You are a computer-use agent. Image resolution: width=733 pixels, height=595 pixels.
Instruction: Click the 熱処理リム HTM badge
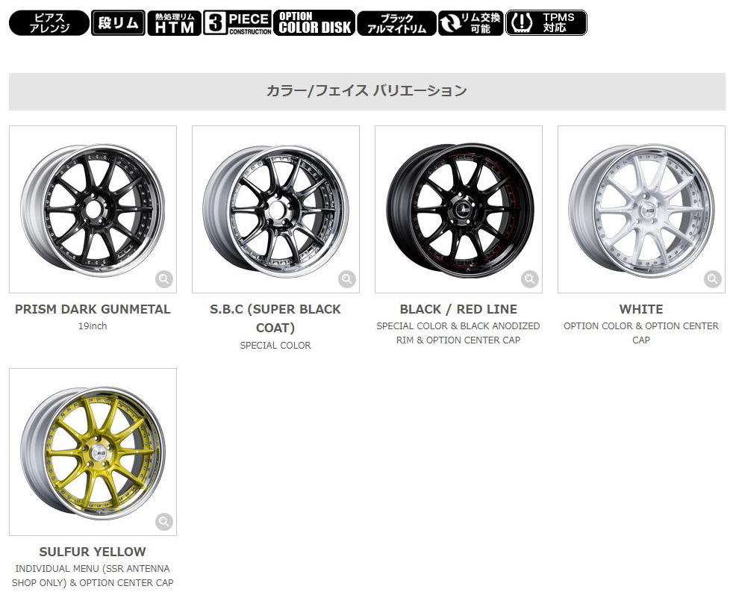tap(175, 23)
